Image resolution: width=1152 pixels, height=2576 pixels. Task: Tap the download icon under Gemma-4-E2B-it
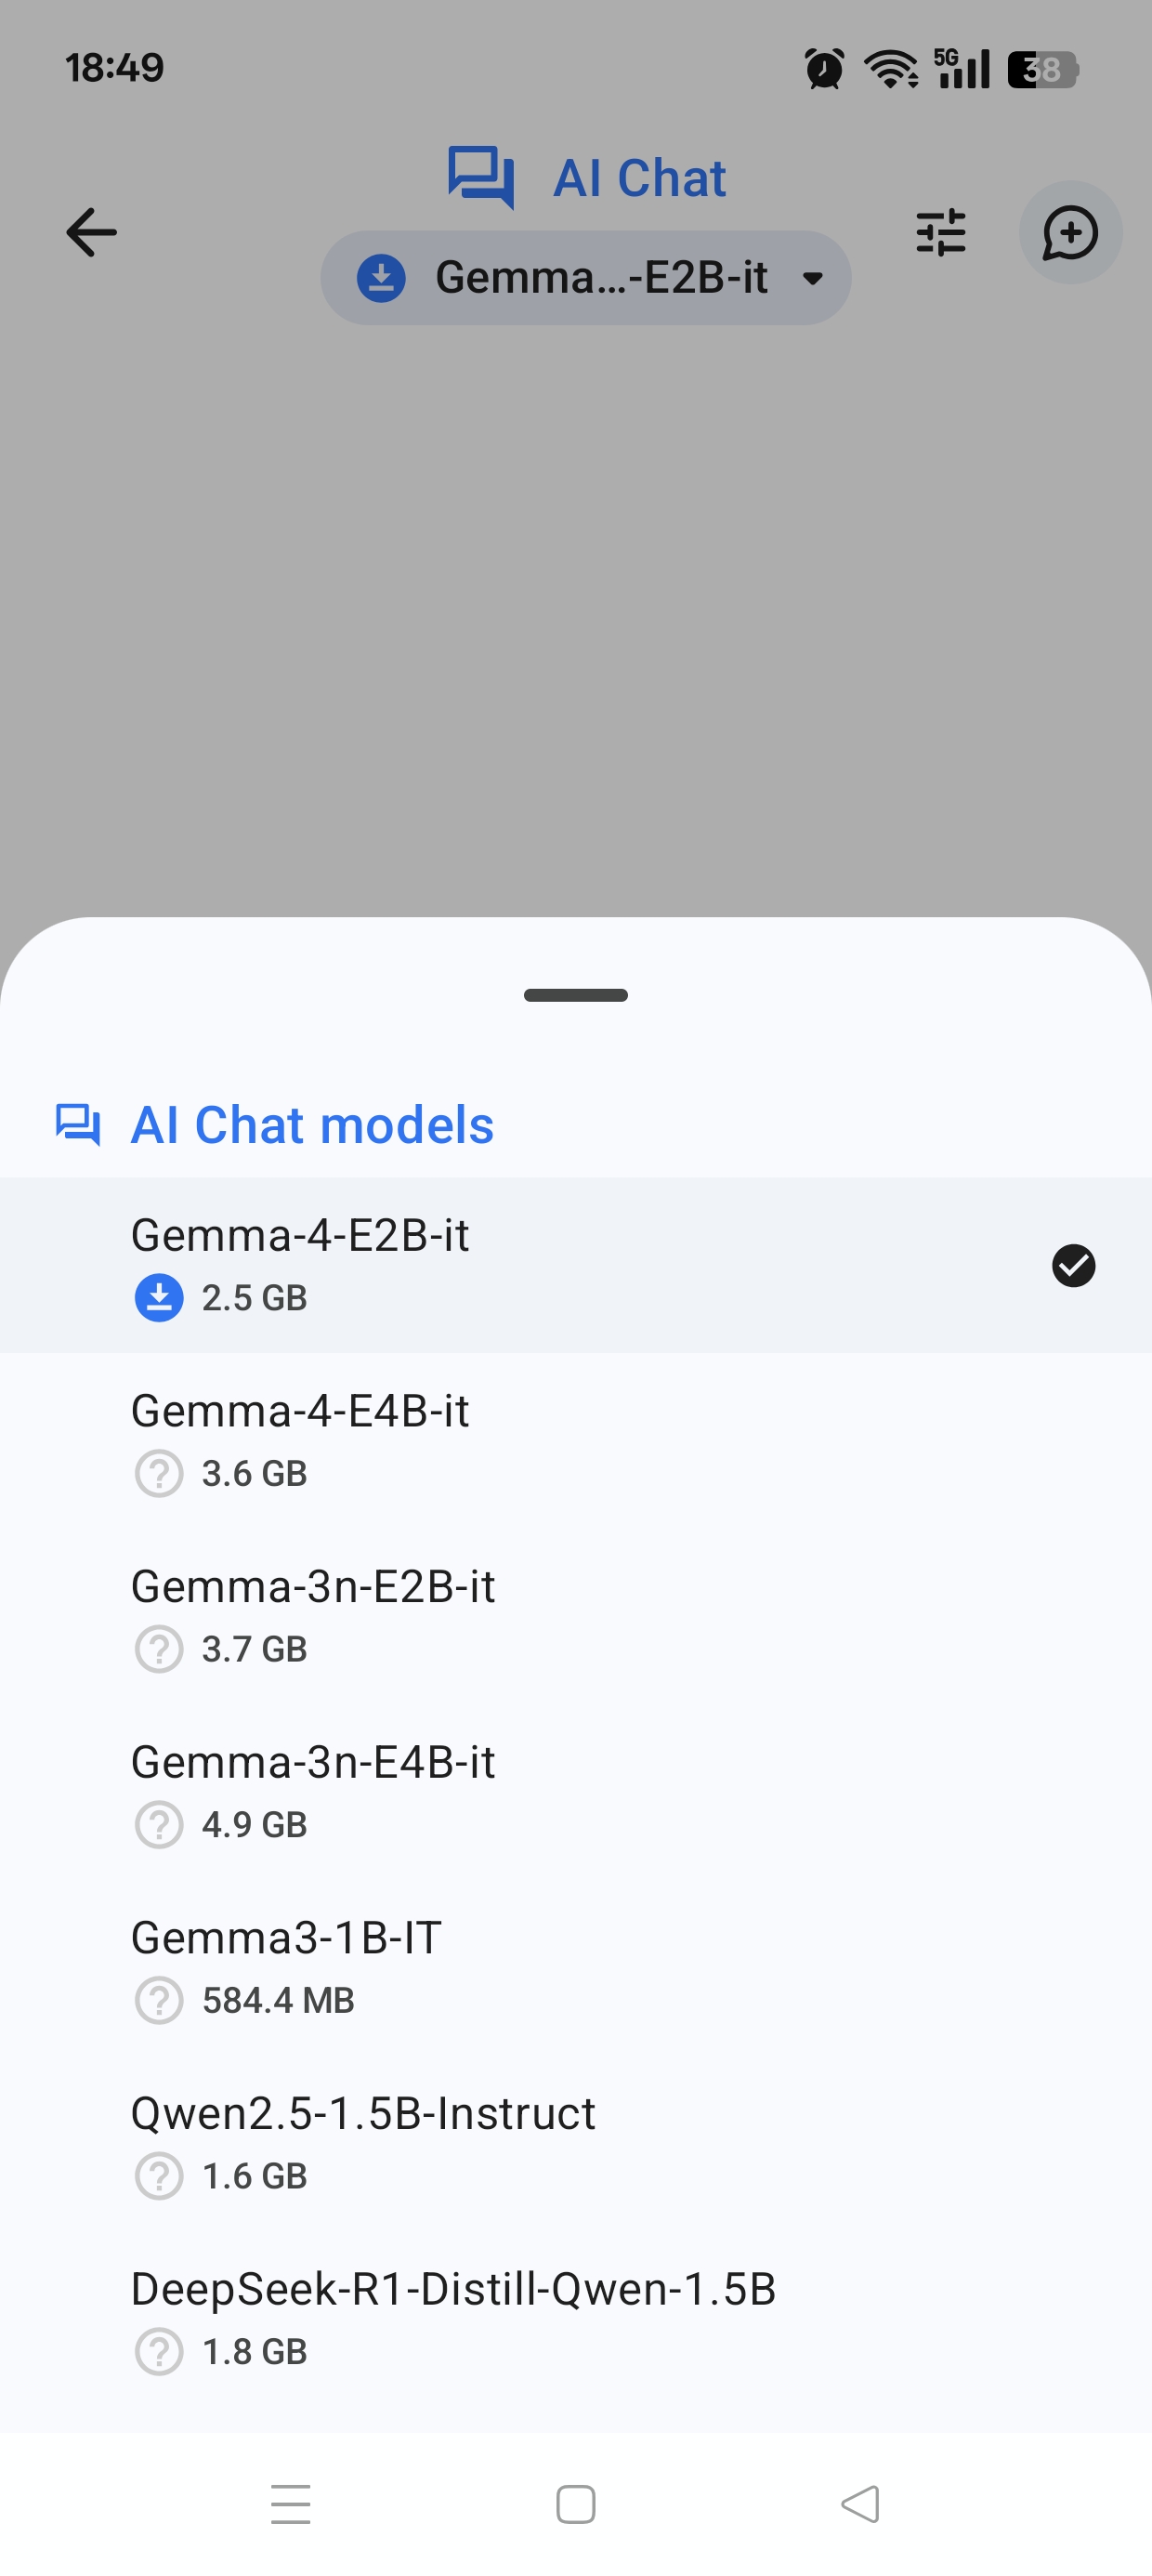point(159,1298)
